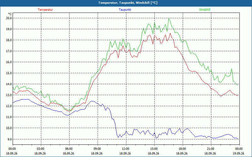This screenshot has width=252, height=157.
Task: Click the °C unit label on axis
Action: (x=10, y=14)
